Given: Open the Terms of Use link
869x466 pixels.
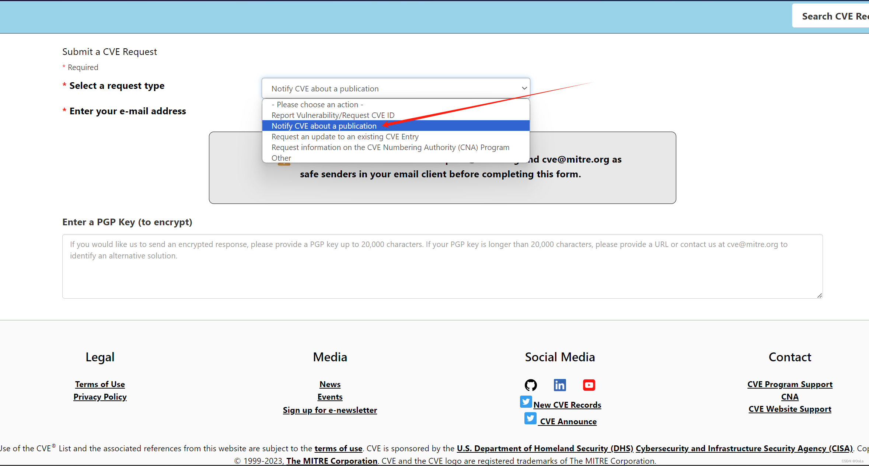Looking at the screenshot, I should tap(100, 385).
